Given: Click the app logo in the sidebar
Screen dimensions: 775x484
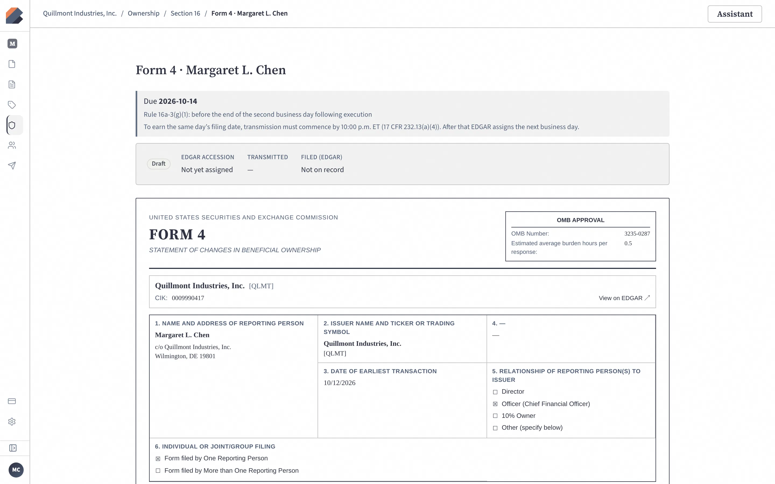Looking at the screenshot, I should [15, 15].
